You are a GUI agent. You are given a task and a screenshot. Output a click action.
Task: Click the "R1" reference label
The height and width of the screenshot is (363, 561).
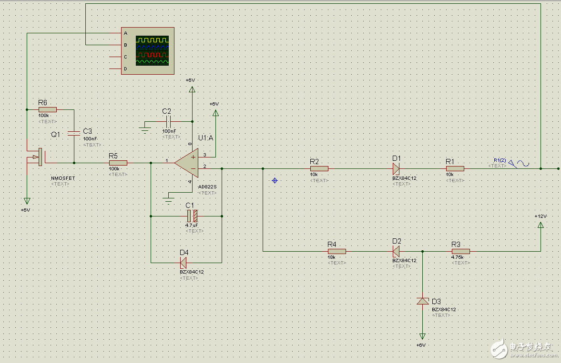[x=450, y=161]
